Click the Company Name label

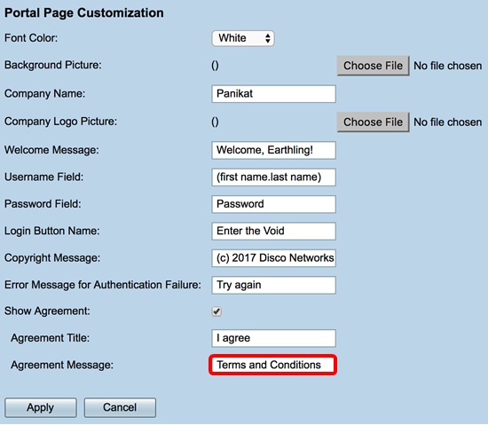click(x=44, y=93)
